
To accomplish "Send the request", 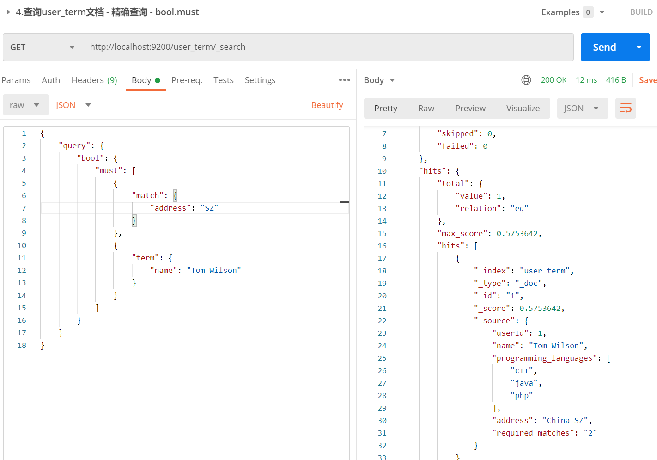I will point(604,47).
